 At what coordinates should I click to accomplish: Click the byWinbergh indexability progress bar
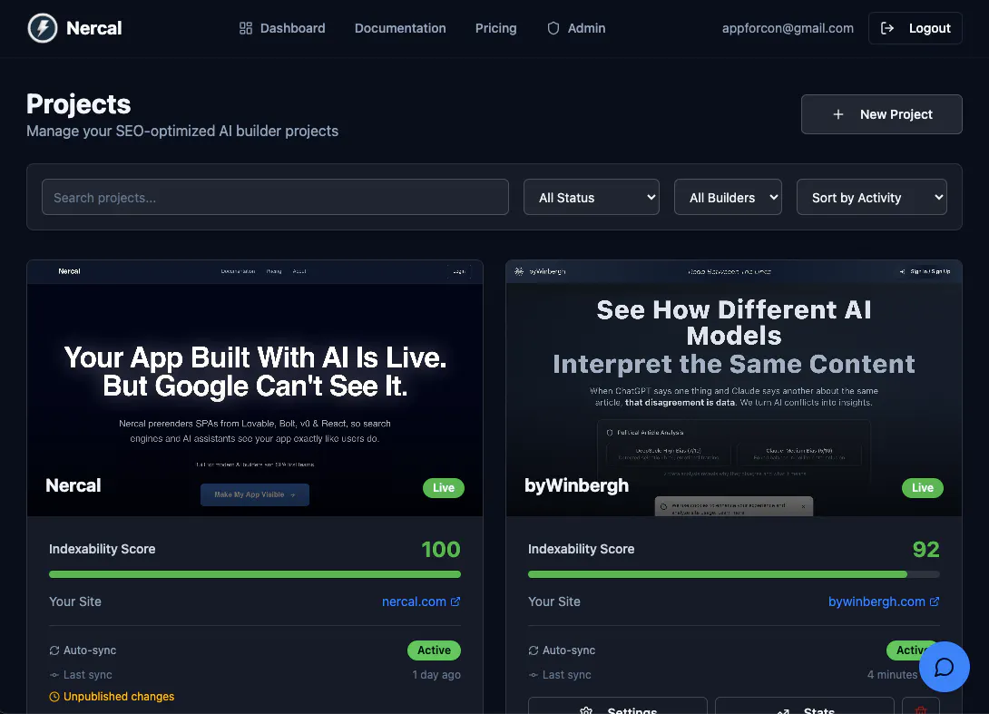[x=733, y=574]
